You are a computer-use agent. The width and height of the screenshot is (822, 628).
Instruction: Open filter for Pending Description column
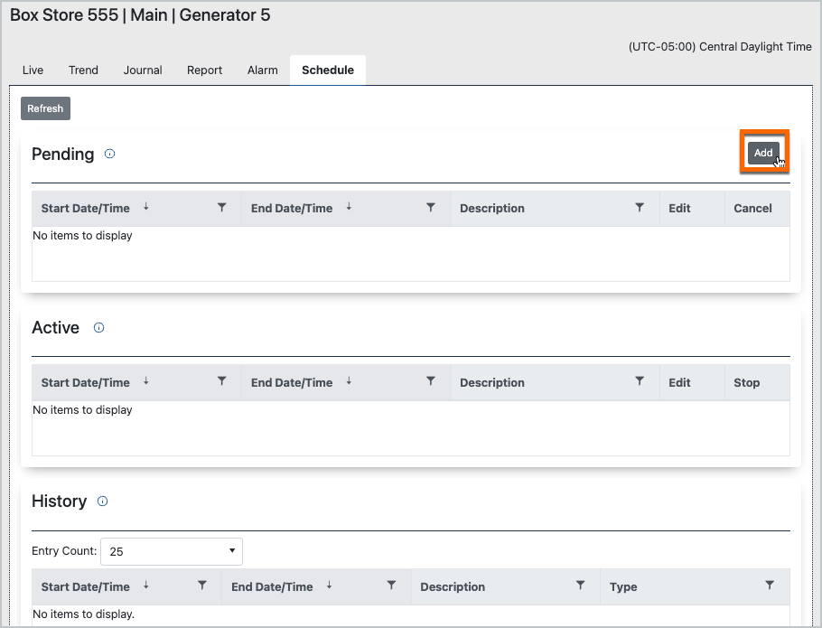click(x=640, y=208)
